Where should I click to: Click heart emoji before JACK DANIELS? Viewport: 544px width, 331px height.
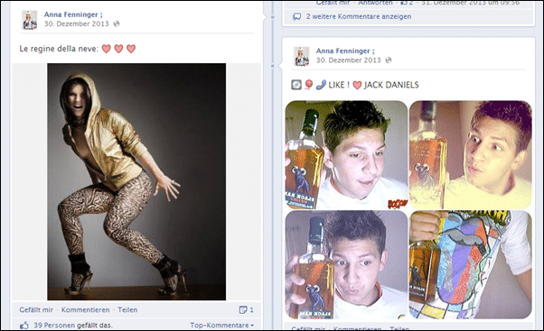357,85
